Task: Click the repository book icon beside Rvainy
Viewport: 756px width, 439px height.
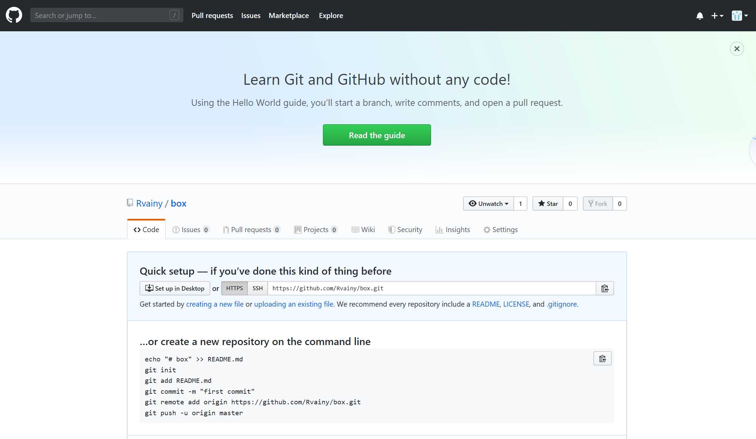Action: 130,203
